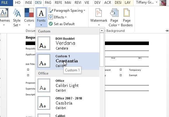169x117 pixels.
Task: Expand the Style Set dropdown arrow
Action: (x=20, y=25)
